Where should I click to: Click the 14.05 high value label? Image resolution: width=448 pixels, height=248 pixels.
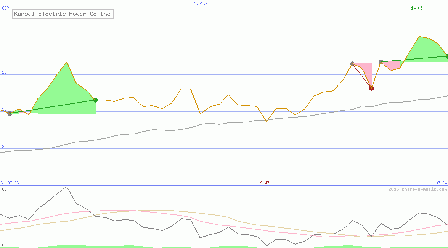click(417, 8)
